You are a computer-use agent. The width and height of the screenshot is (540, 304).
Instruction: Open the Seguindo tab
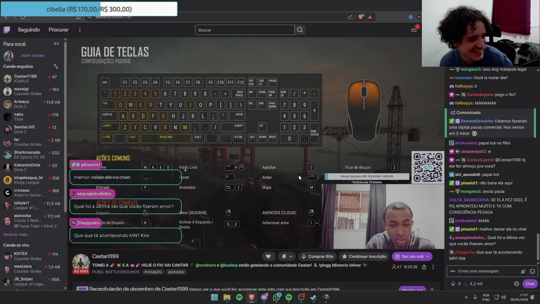pyautogui.click(x=29, y=30)
